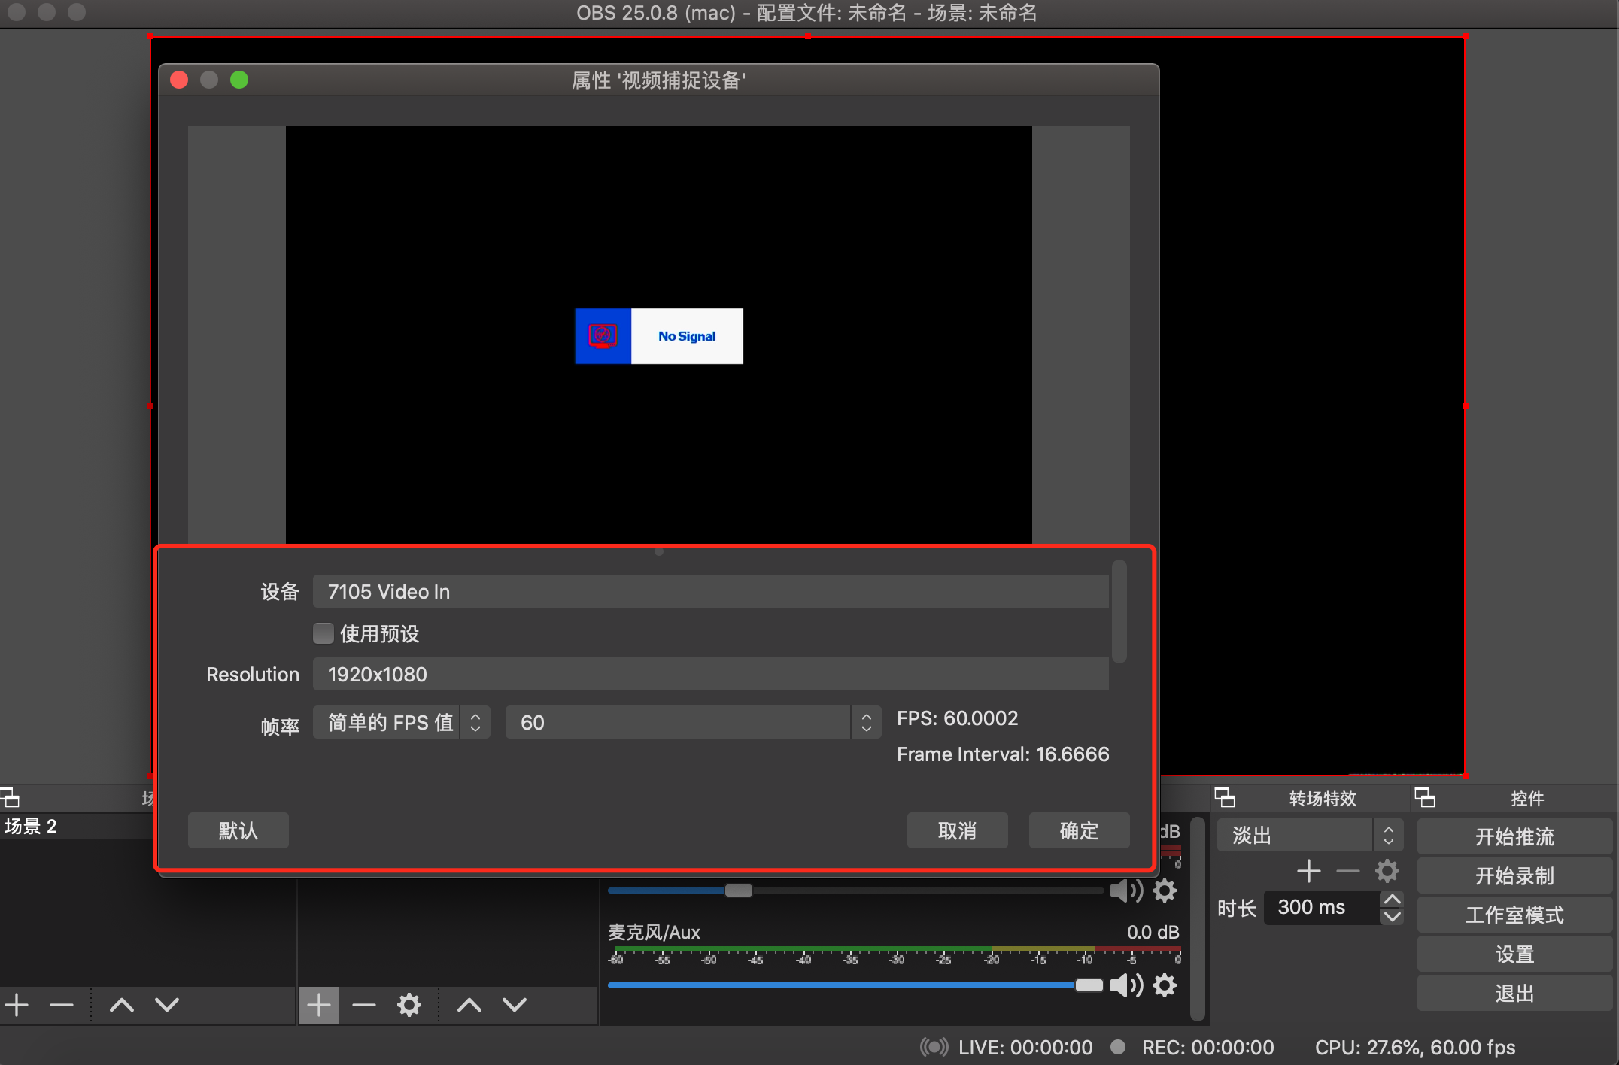
Task: Move source up with arrow icon
Action: pyautogui.click(x=469, y=1006)
